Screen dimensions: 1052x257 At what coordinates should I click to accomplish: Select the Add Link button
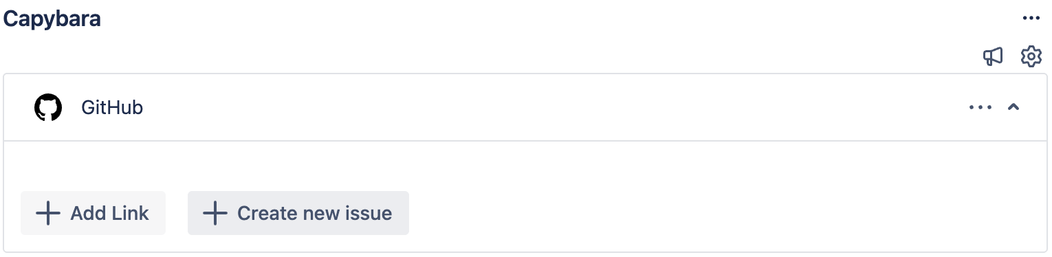[93, 213]
